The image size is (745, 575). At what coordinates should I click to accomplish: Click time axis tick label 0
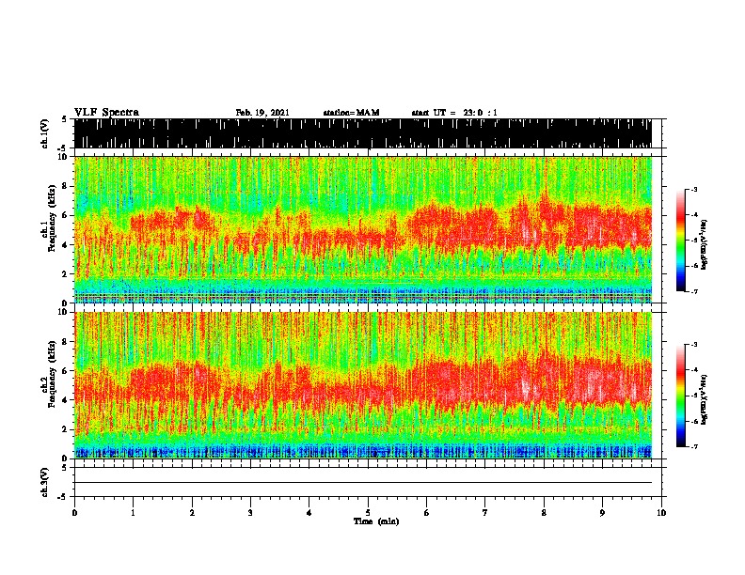point(74,512)
